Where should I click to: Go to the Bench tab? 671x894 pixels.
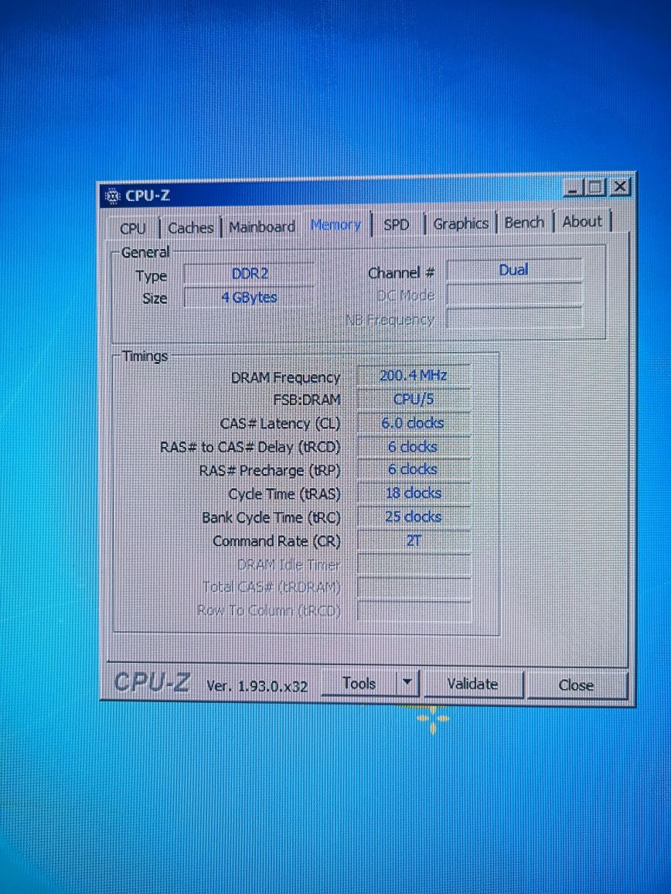coord(523,222)
